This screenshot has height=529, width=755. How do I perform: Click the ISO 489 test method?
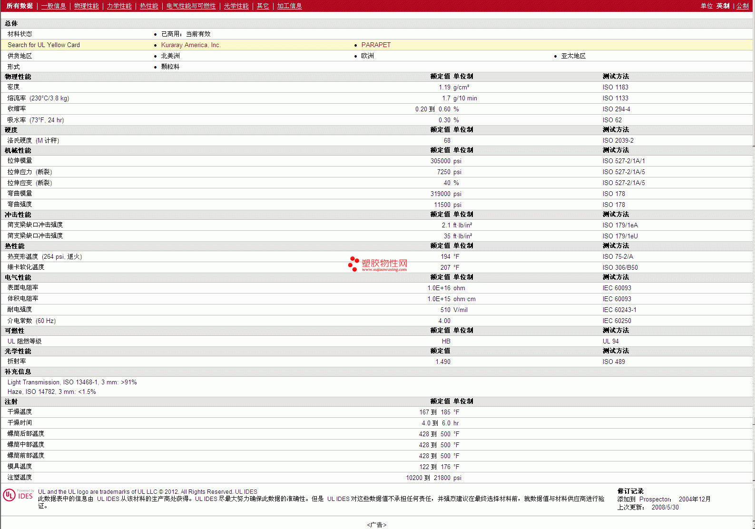(x=614, y=362)
